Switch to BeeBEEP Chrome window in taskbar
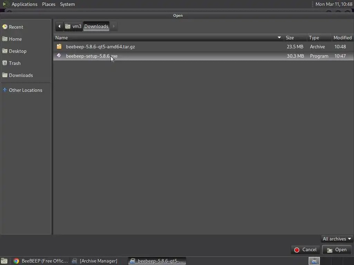Viewport: 354px width, 265px height. click(41, 261)
